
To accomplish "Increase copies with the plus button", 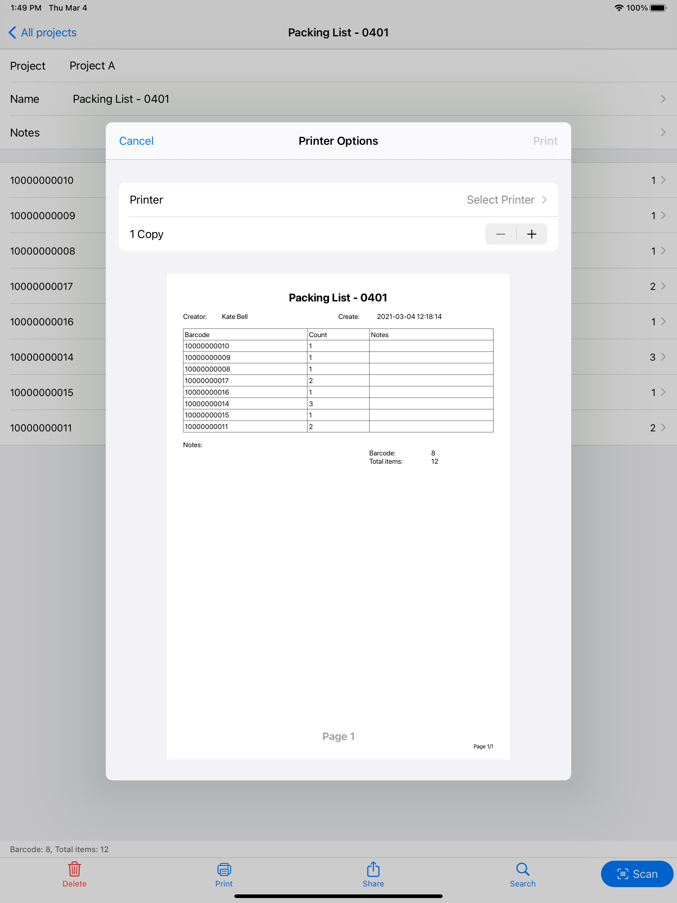I will tap(531, 234).
